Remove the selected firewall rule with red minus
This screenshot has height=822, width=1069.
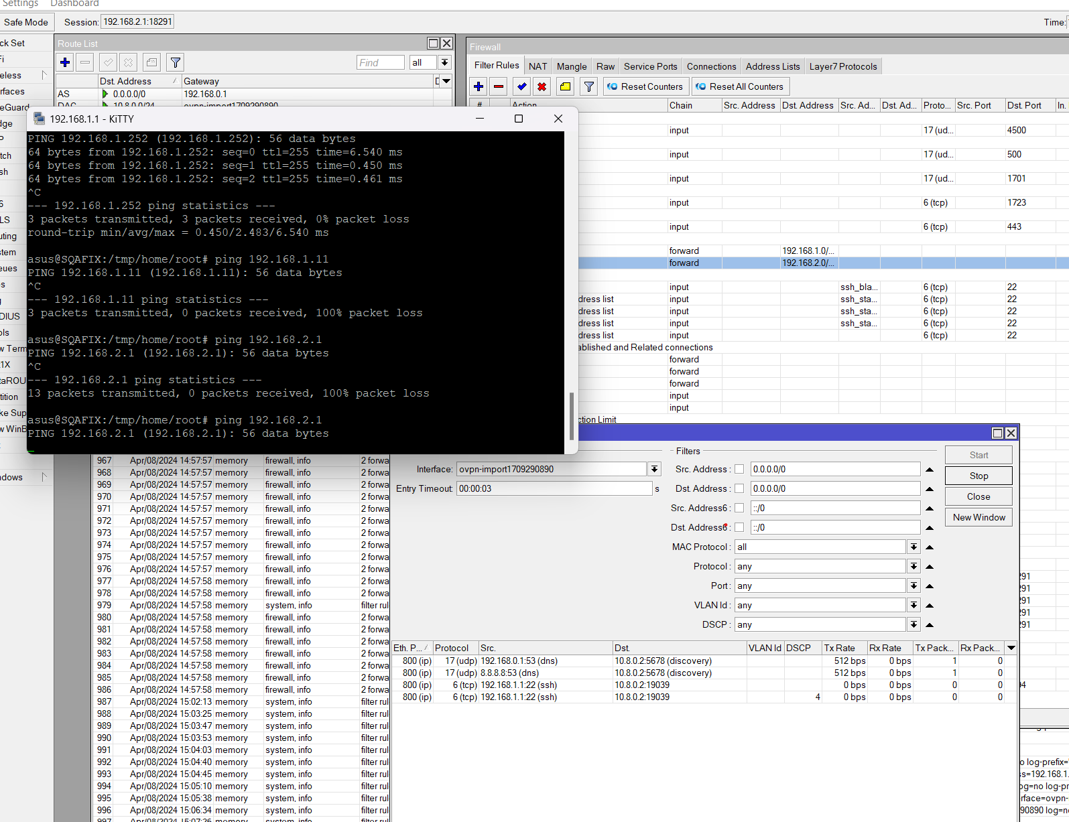499,86
